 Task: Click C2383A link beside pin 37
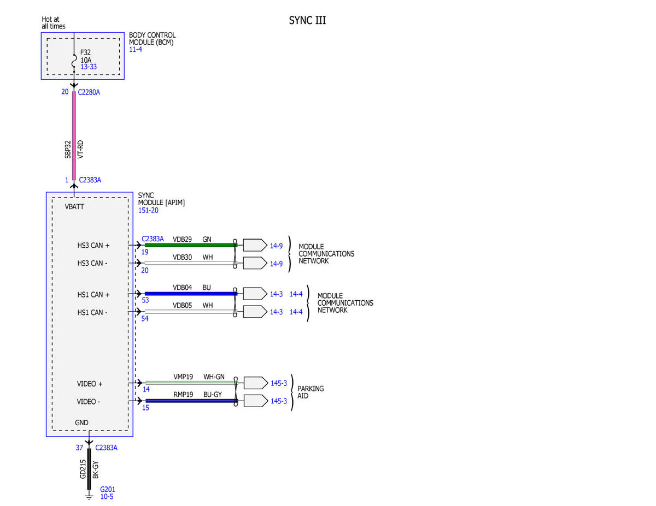click(107, 448)
